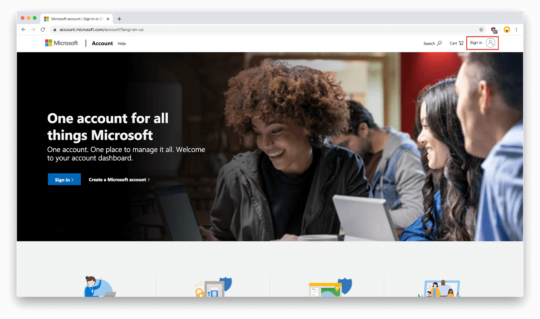
Task: Click the lock and shield illustration
Action: [213, 287]
